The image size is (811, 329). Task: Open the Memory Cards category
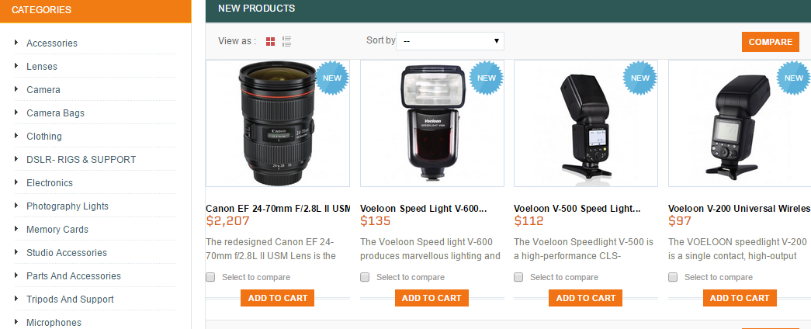pyautogui.click(x=57, y=230)
